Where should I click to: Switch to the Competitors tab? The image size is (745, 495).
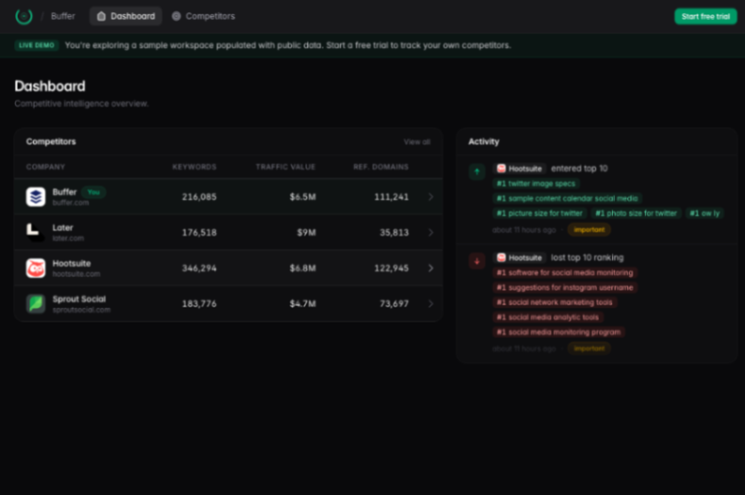tap(204, 16)
